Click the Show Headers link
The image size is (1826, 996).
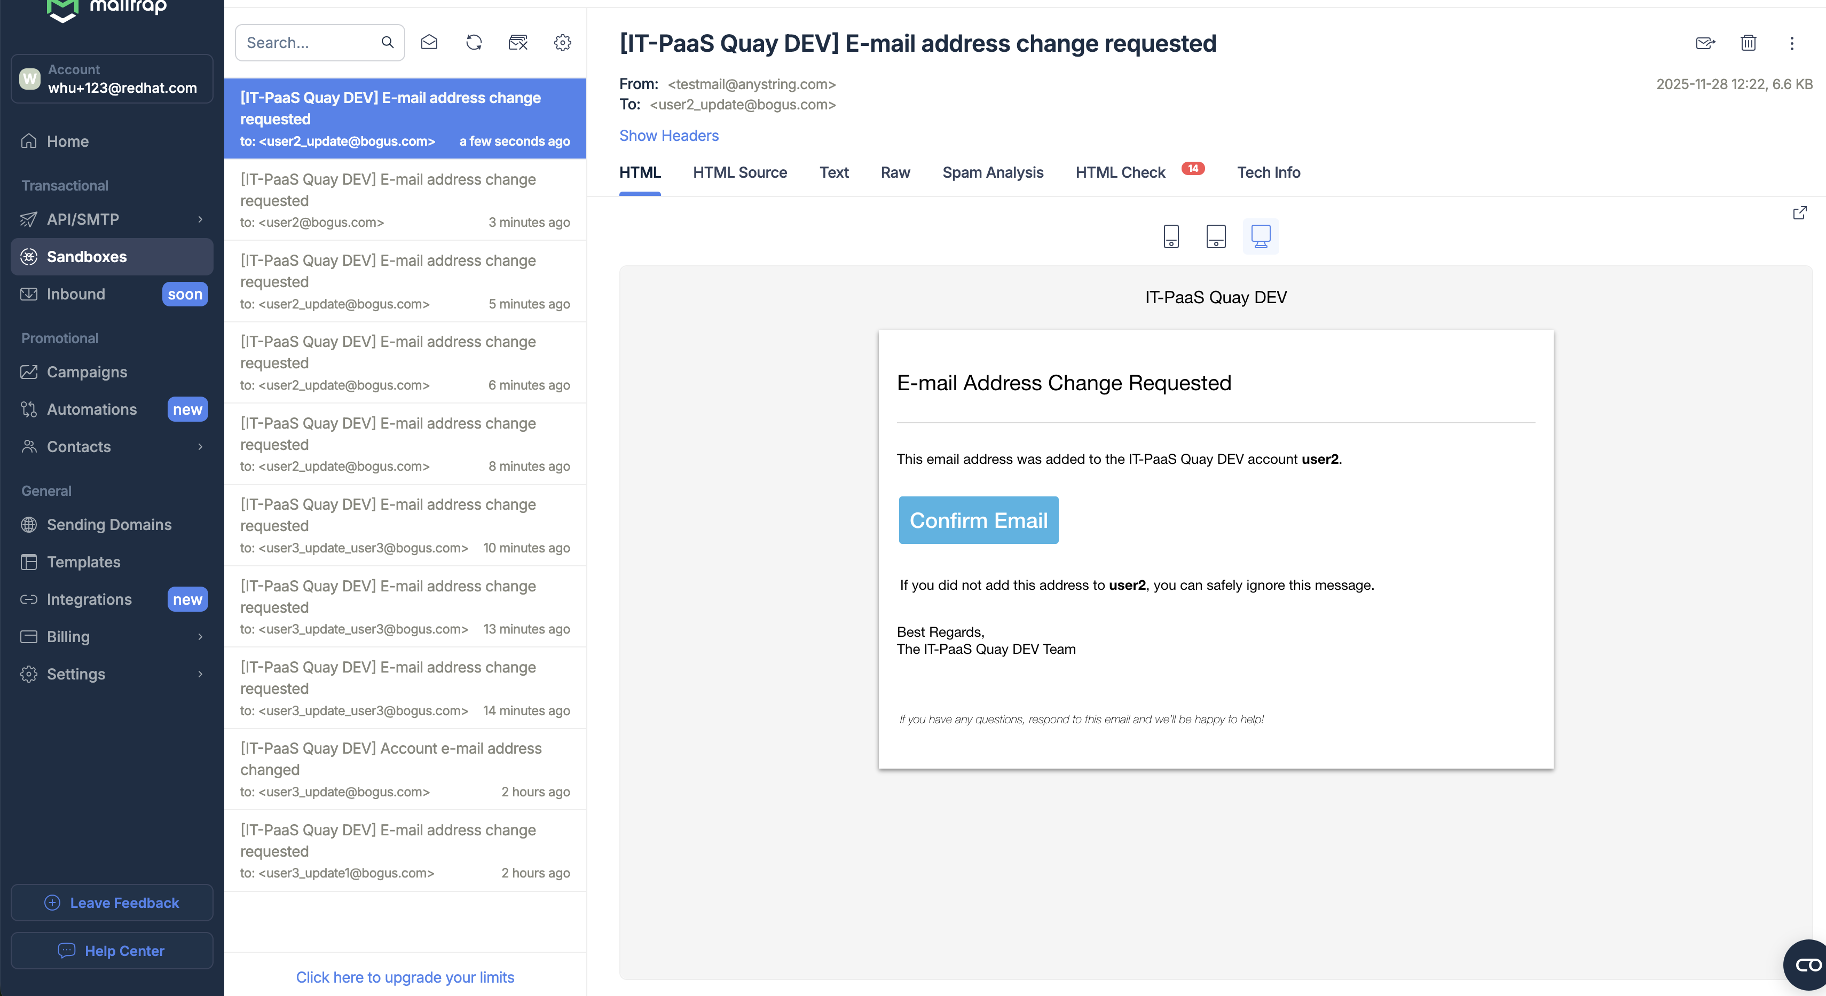coord(668,136)
